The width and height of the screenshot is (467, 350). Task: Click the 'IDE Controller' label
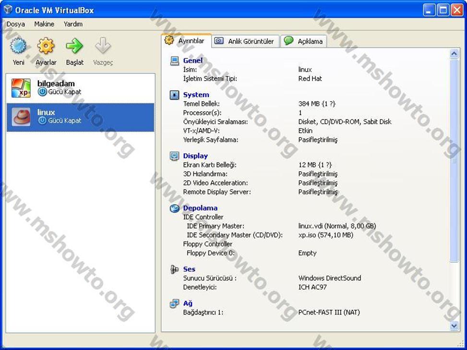coord(203,217)
